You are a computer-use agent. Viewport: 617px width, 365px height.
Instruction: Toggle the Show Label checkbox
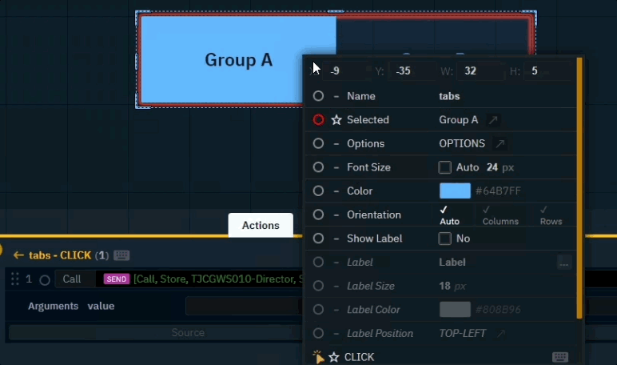[x=445, y=239]
